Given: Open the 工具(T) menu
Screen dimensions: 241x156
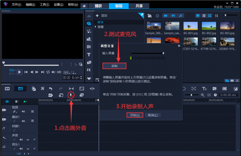Looking at the screenshot, I should tap(44, 5).
